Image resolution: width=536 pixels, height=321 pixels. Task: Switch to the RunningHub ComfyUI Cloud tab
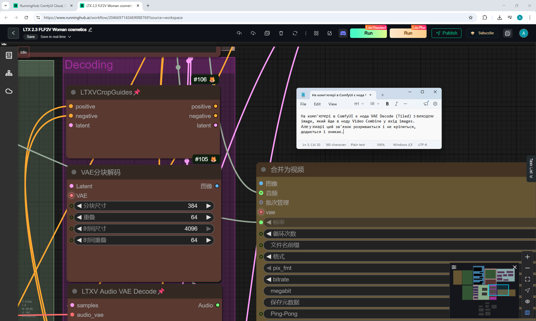tap(43, 6)
